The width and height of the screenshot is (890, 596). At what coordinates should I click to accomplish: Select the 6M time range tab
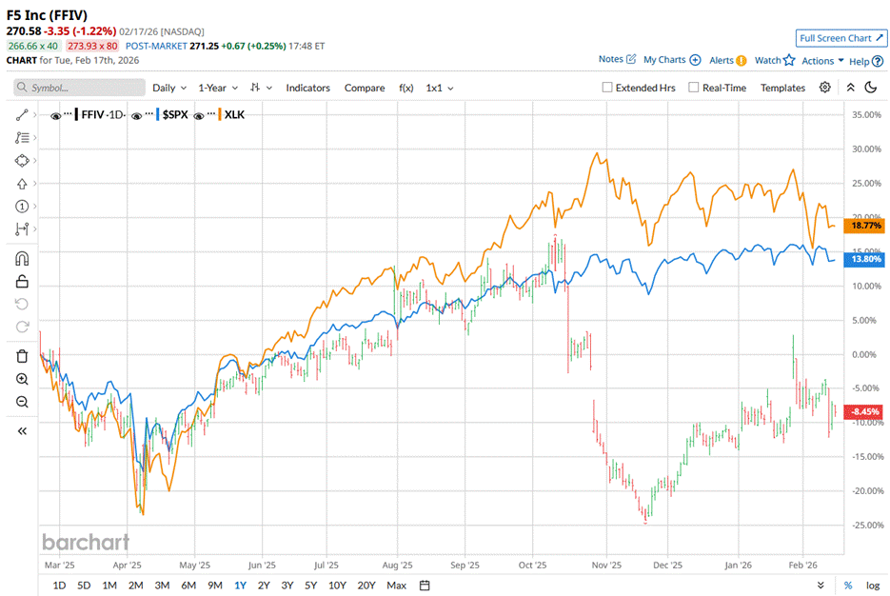coord(188,585)
